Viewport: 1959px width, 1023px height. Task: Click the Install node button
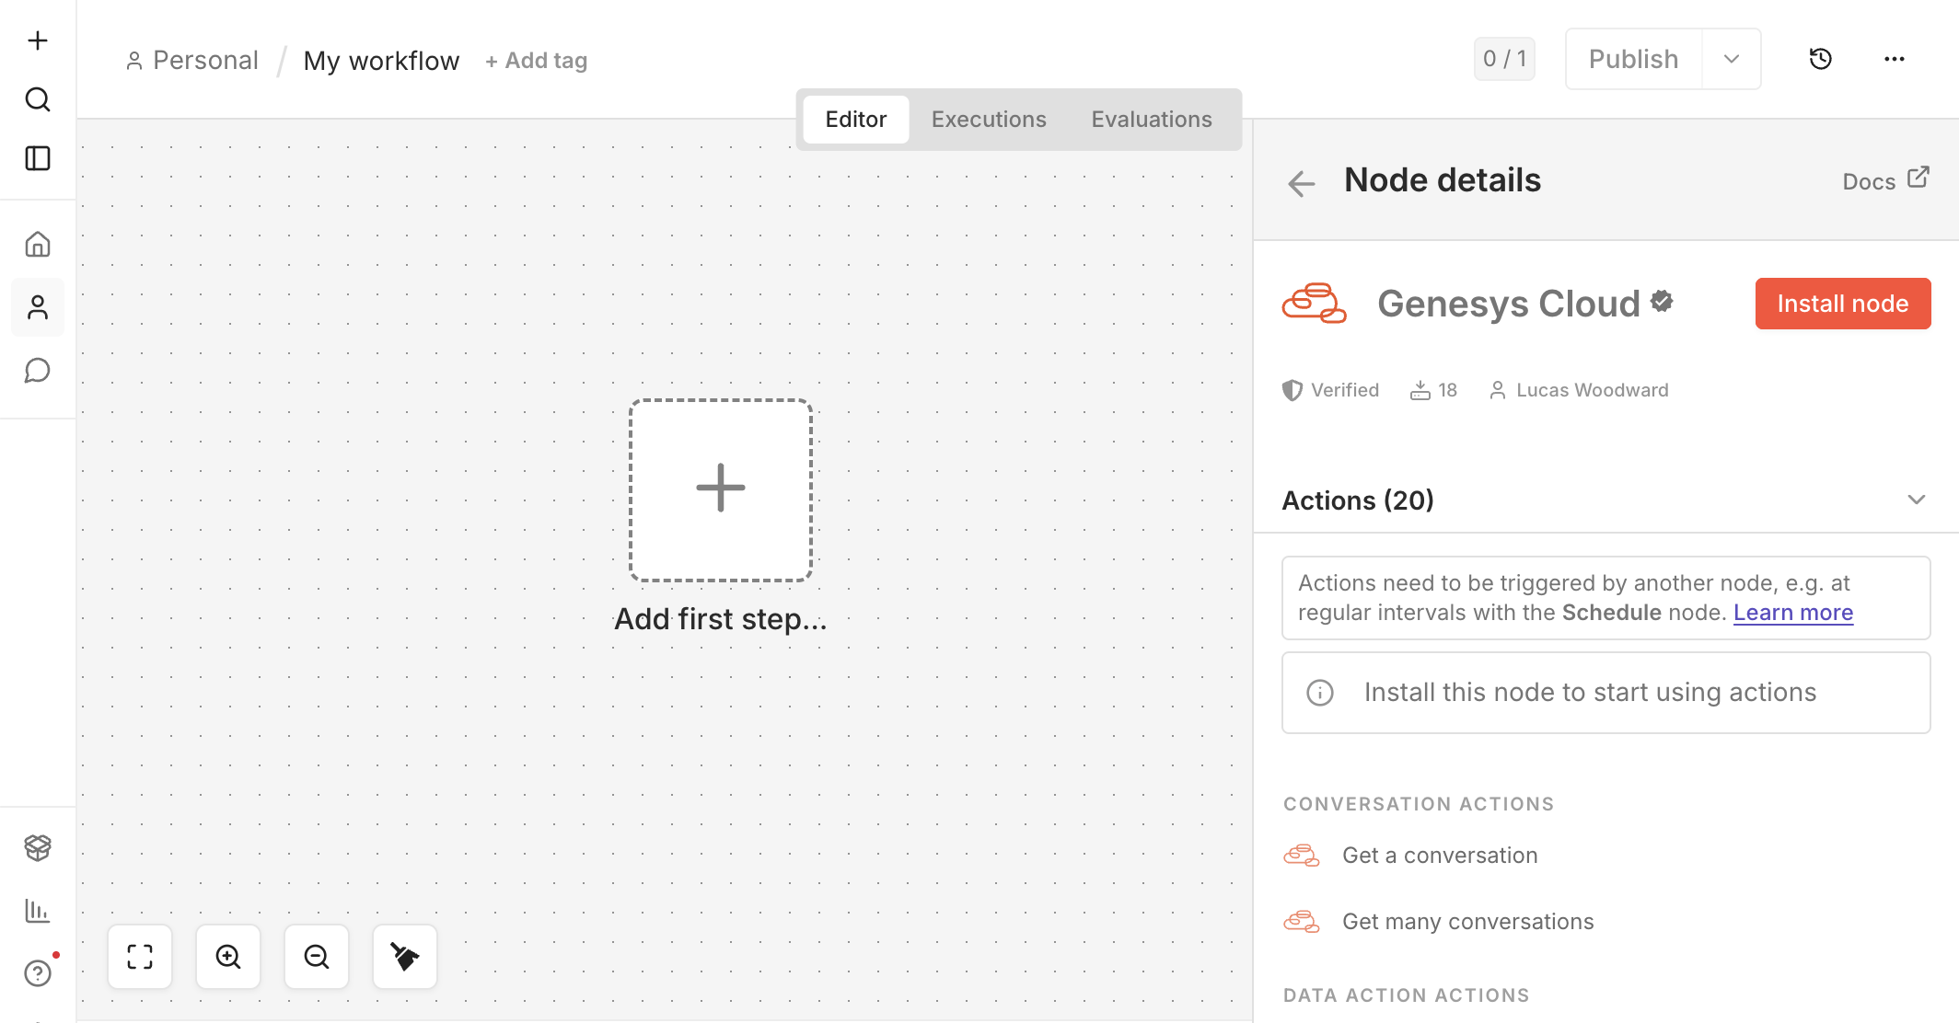pos(1843,304)
